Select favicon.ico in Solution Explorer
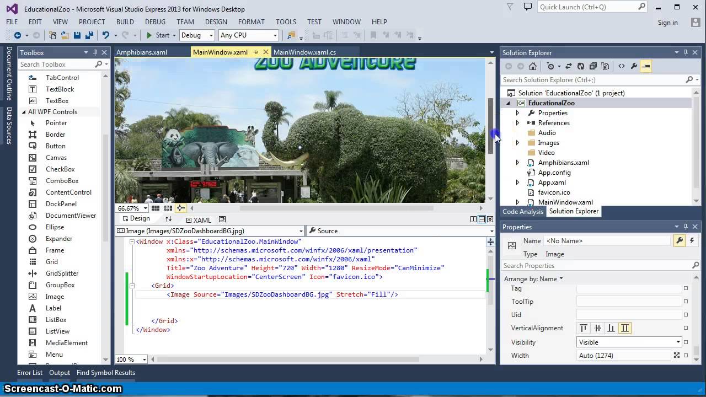This screenshot has height=397, width=706. [x=554, y=192]
